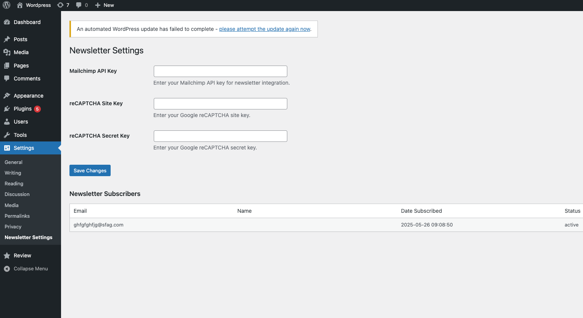Image resolution: width=583 pixels, height=318 pixels.
Task: Click 'please attempt the update again now' link
Action: click(x=265, y=29)
